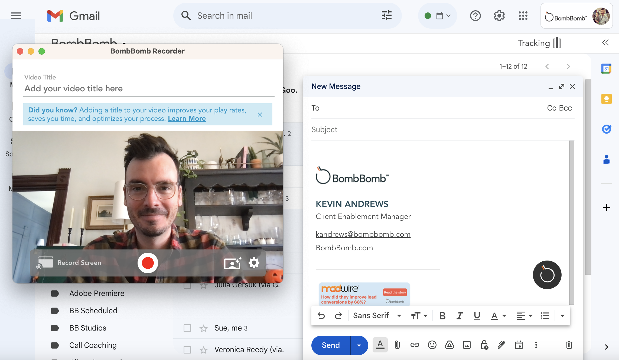Viewport: 619px width, 360px height.
Task: Insert numbered list in message
Action: [545, 316]
